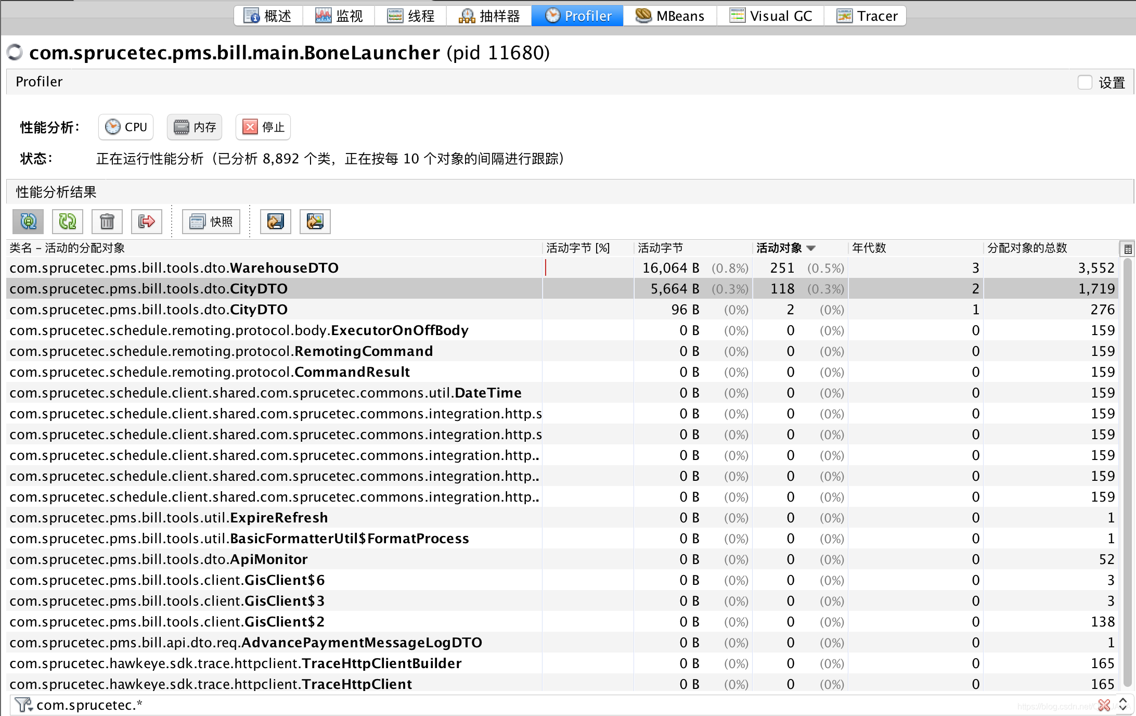This screenshot has height=716, width=1136.
Task: Switch to the Visual GC tab
Action: click(x=770, y=16)
